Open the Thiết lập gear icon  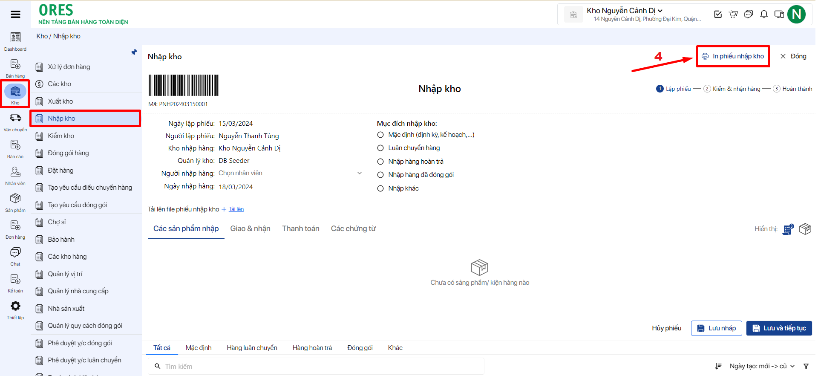[x=15, y=306]
